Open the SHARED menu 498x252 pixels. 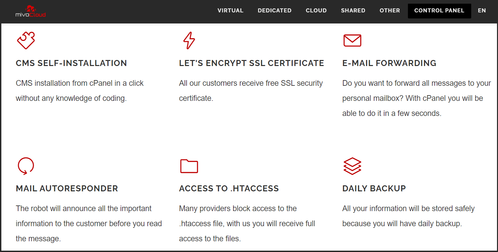[353, 11]
